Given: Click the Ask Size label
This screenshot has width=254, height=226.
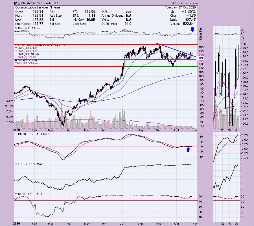Looking at the screenshot, I should pos(56,16).
